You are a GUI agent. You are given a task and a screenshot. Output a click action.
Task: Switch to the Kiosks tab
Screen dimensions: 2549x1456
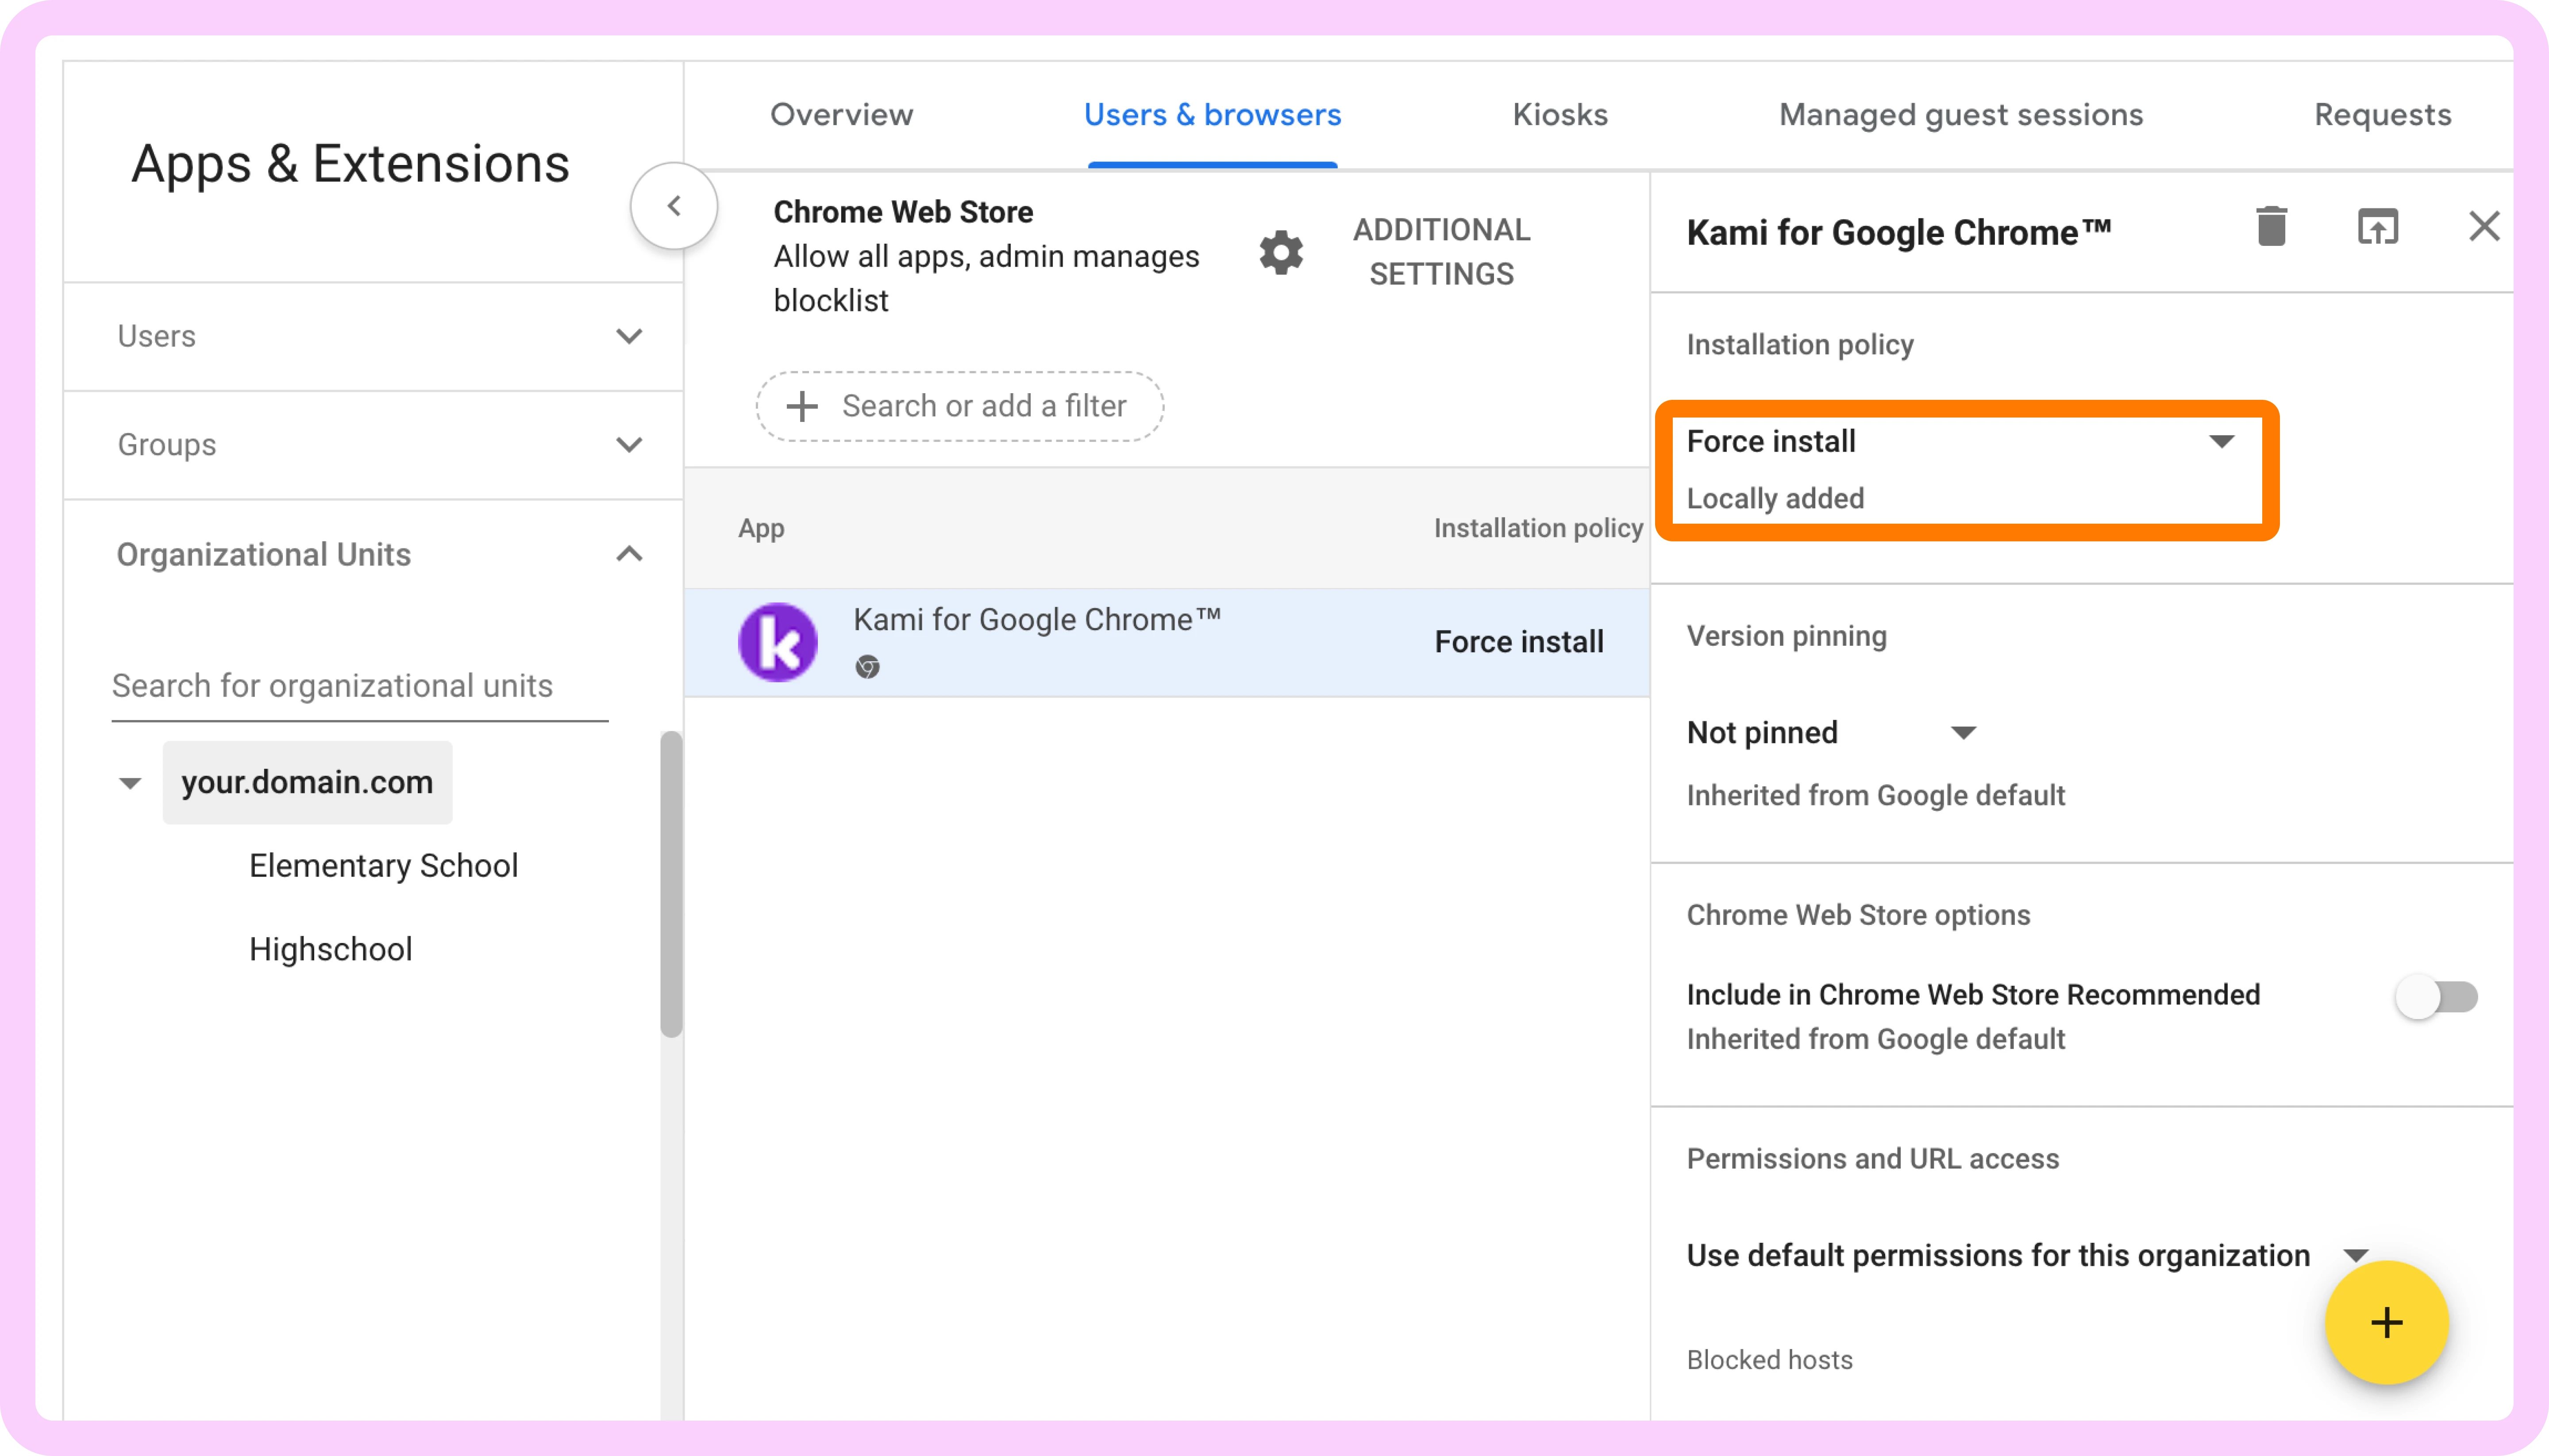(1559, 115)
